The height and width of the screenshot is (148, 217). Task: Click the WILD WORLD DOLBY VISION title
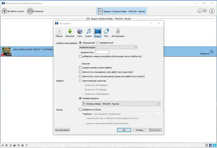click(33, 49)
